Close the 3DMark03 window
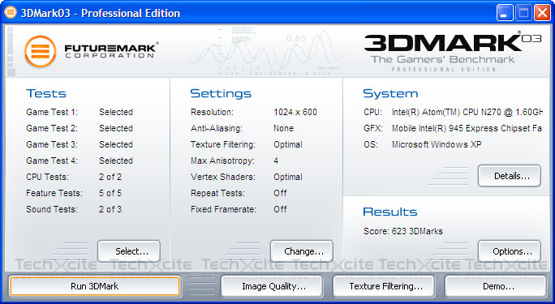Viewport: 555px width, 304px height. point(542,13)
